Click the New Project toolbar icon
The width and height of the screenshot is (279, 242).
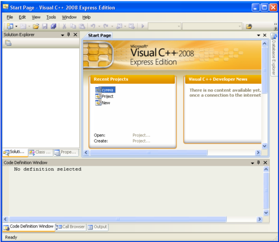(10, 26)
